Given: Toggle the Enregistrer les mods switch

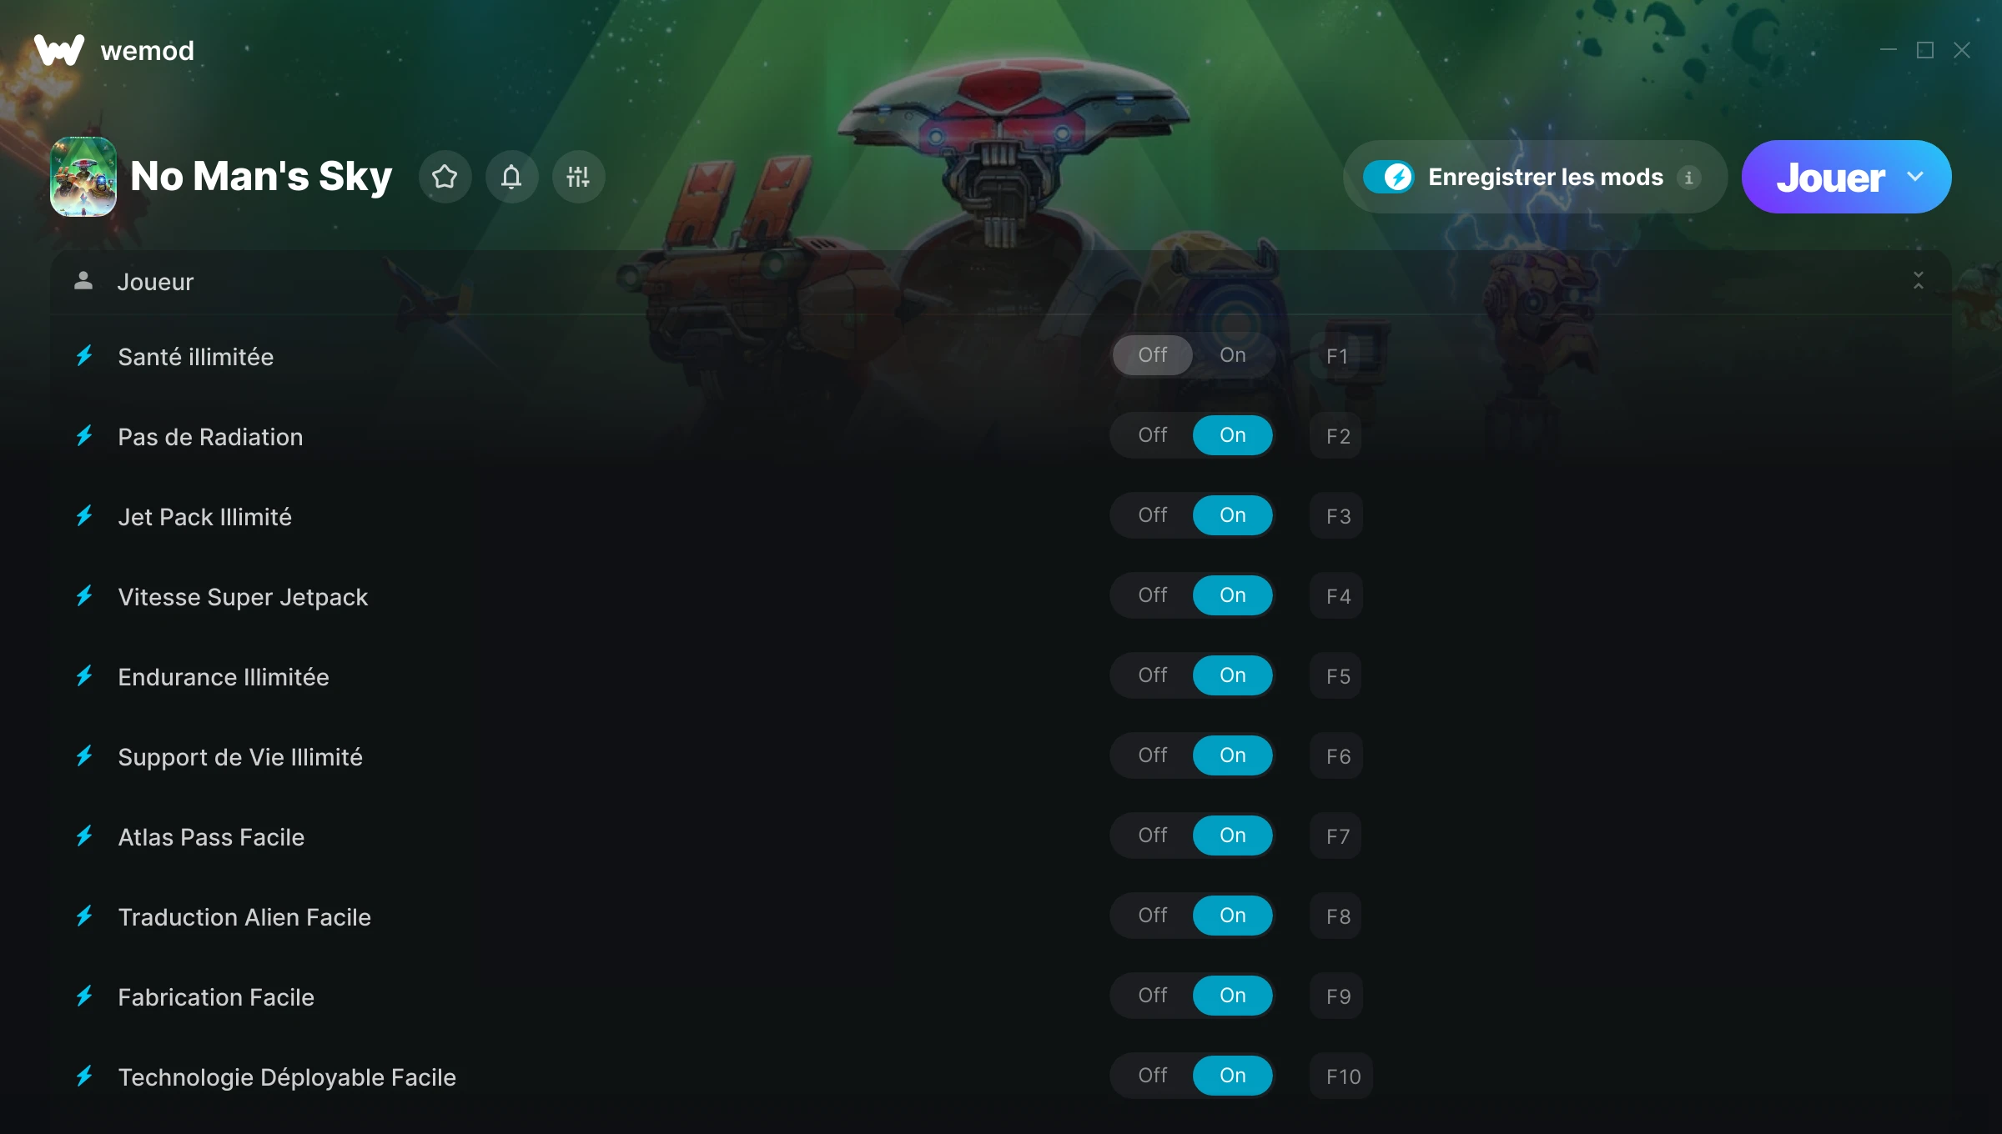Looking at the screenshot, I should (x=1388, y=177).
